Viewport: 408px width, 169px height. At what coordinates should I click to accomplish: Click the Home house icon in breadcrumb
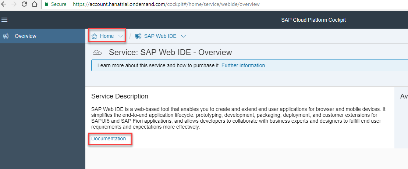94,36
